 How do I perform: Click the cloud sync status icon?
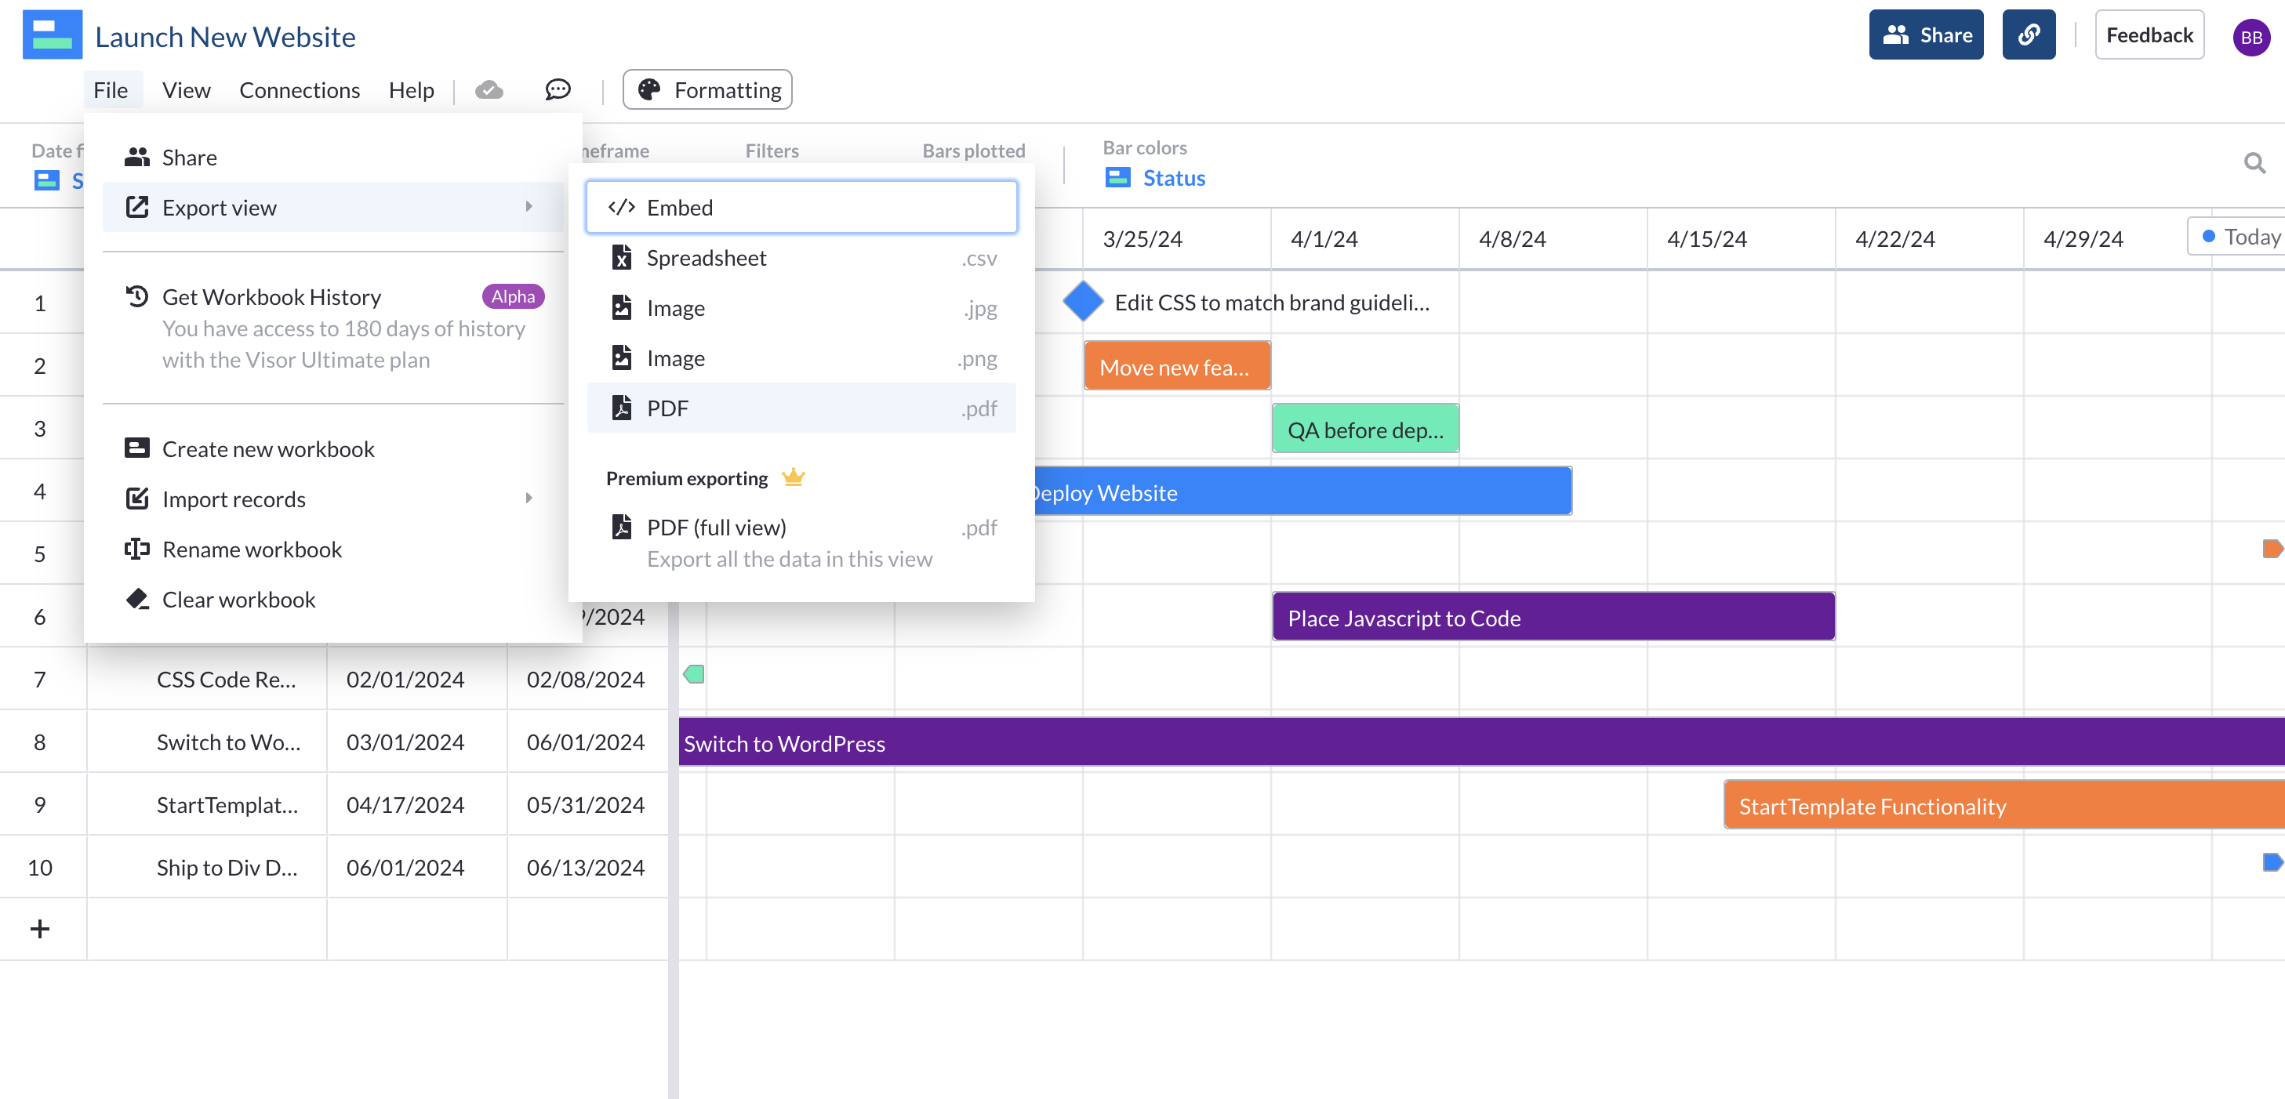pyautogui.click(x=489, y=89)
